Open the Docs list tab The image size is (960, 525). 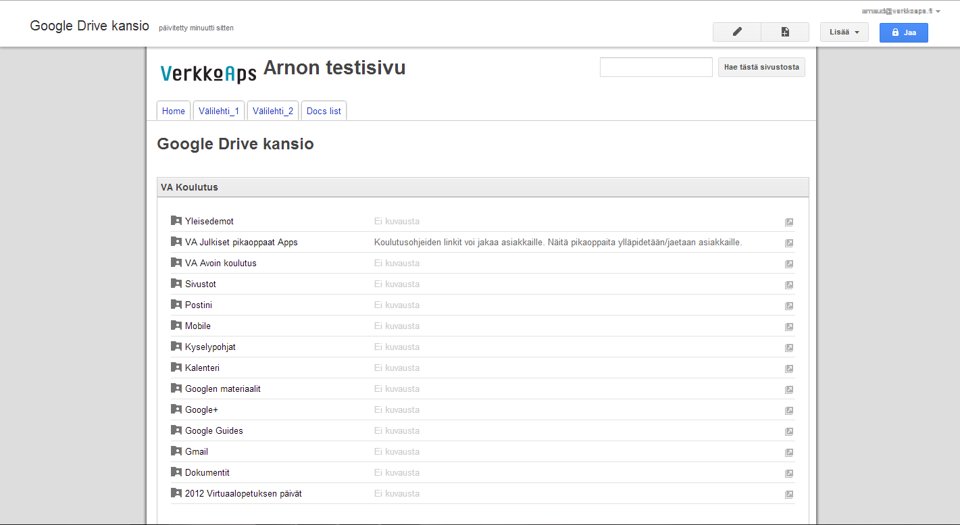324,111
